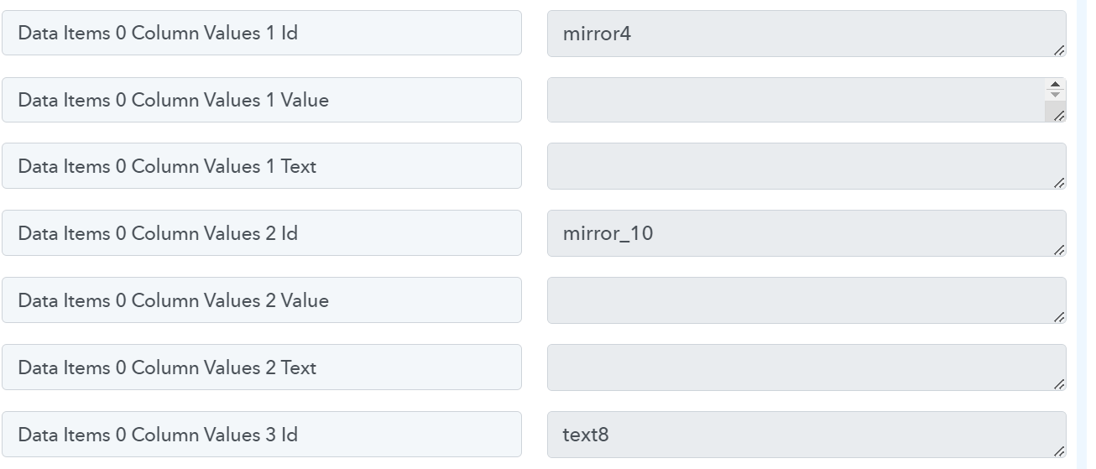Click the resize handle of the text8 field
This screenshot has width=1096, height=469.
(x=1059, y=451)
